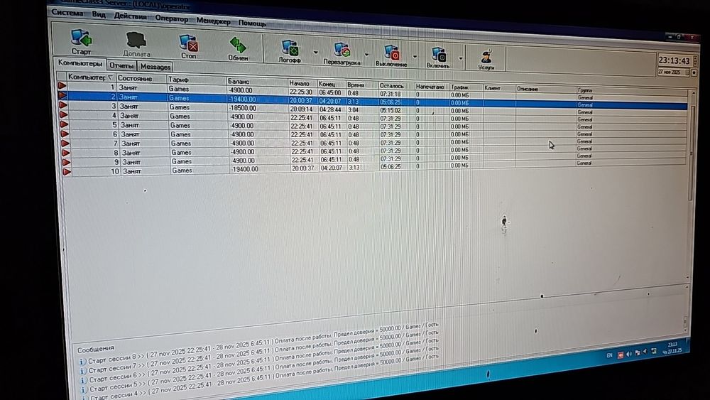
Task: Click small round button beside date field
Action: tap(694, 72)
